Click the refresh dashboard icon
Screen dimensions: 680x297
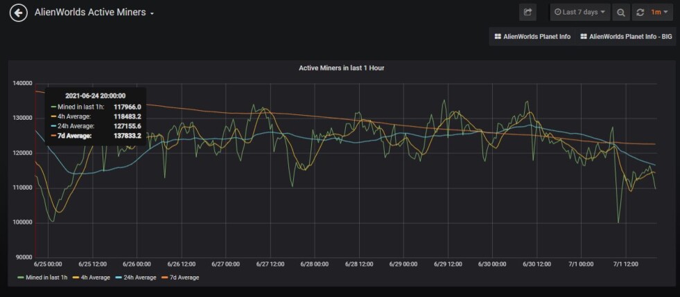(640, 12)
